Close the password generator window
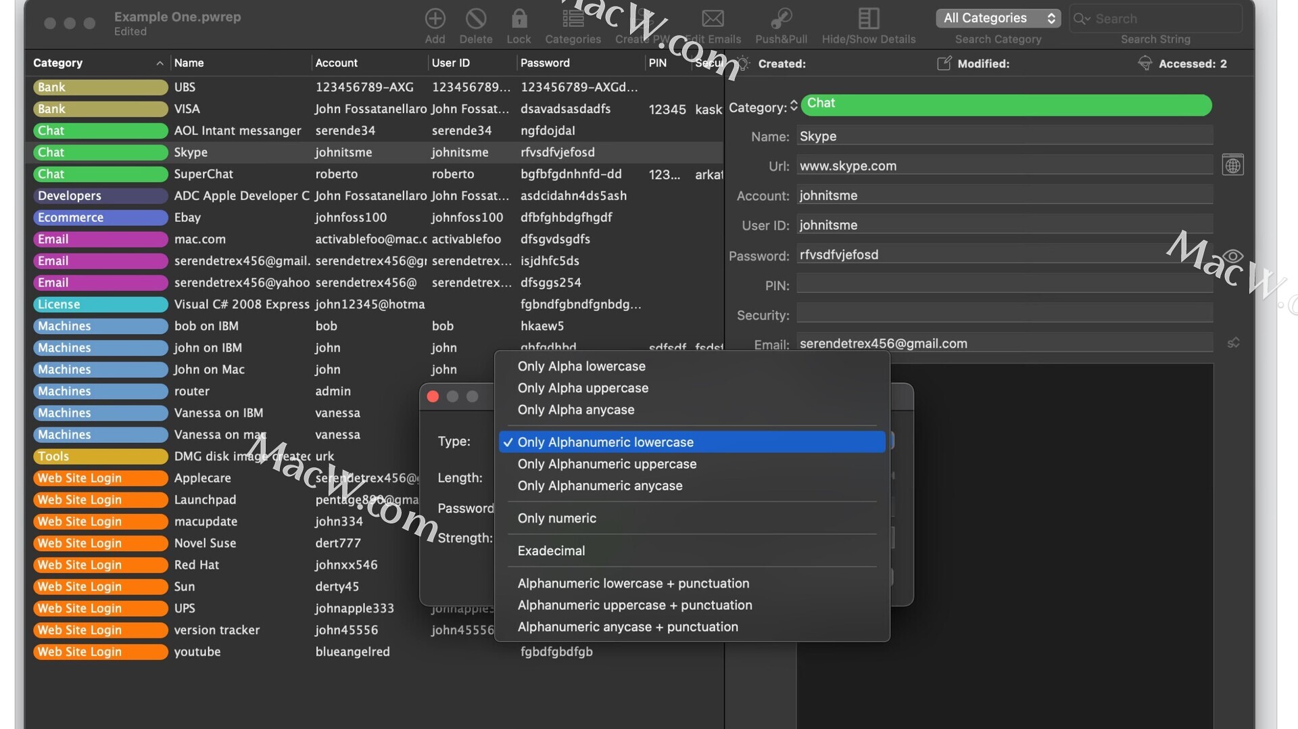 pyautogui.click(x=433, y=397)
